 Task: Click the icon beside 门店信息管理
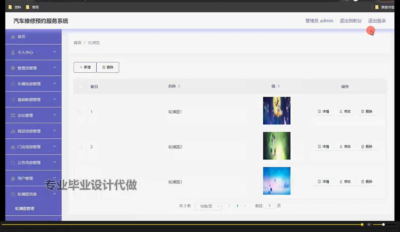tap(13, 147)
